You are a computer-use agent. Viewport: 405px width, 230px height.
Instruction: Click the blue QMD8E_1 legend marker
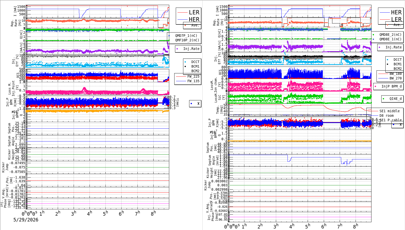pos(373,39)
